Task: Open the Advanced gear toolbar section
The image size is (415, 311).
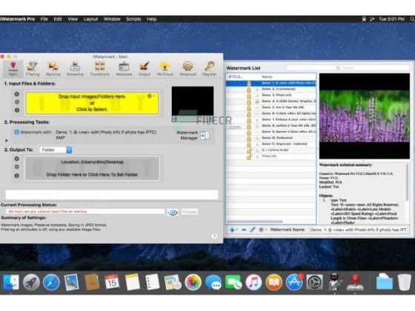Action: [x=187, y=68]
